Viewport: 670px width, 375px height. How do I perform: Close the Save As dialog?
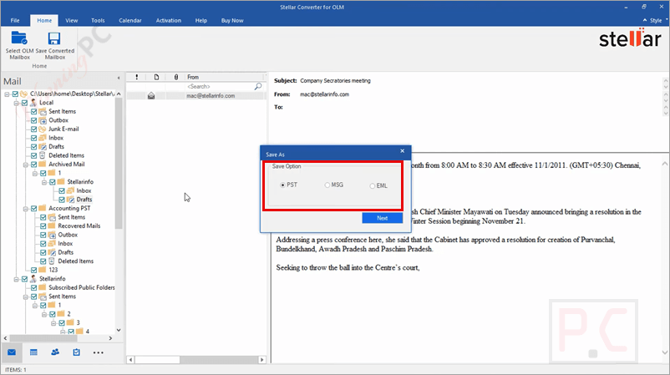pos(402,151)
